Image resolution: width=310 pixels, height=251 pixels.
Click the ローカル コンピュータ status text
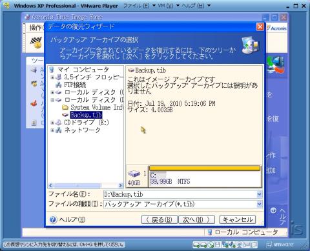coord(247,232)
